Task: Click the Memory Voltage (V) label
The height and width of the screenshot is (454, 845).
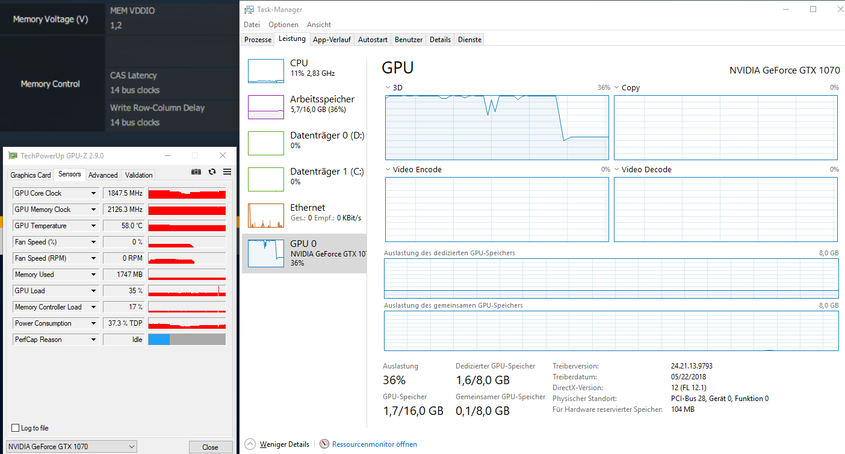Action: click(51, 19)
